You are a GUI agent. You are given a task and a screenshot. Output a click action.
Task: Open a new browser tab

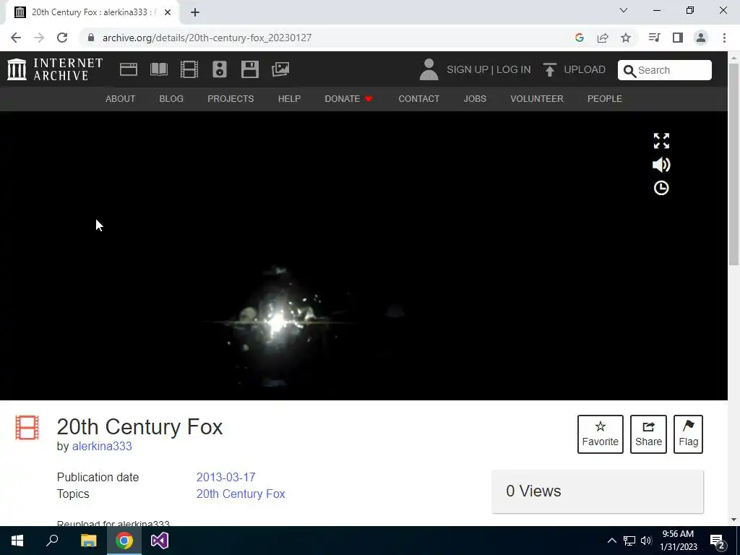195,12
